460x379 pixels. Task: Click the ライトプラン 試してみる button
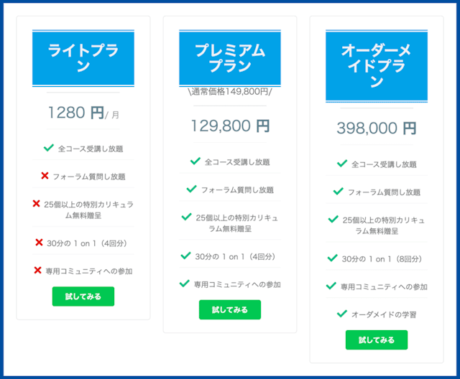tap(83, 296)
